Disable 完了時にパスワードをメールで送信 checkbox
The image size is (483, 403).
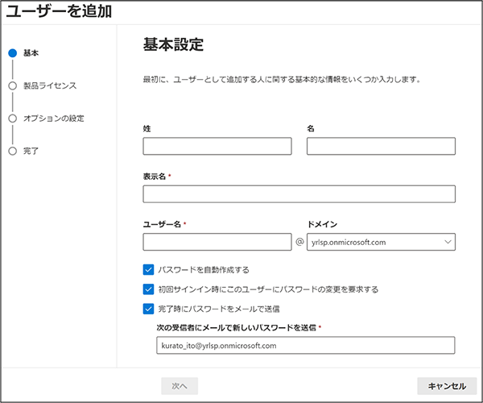(x=148, y=309)
